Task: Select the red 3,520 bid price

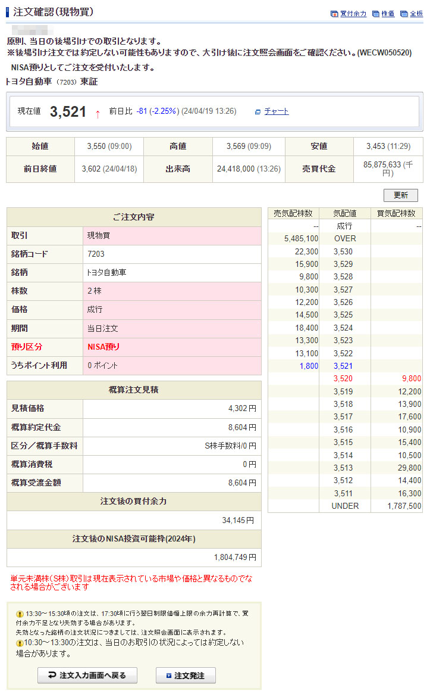Action: [343, 378]
